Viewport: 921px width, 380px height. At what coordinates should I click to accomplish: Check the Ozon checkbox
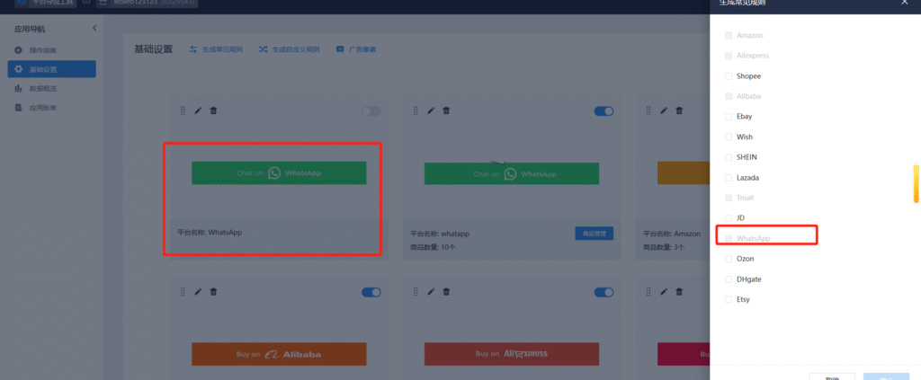[x=729, y=259]
